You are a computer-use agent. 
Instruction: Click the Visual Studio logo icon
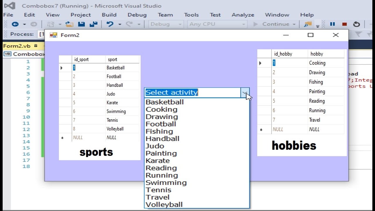10,6
